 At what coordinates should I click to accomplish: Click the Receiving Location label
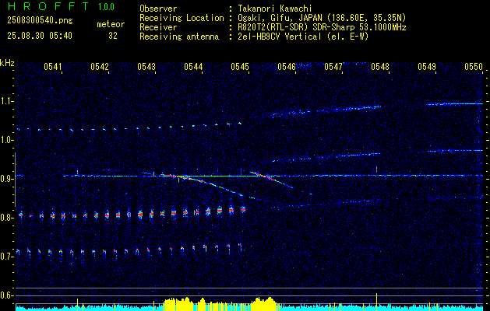pos(182,18)
